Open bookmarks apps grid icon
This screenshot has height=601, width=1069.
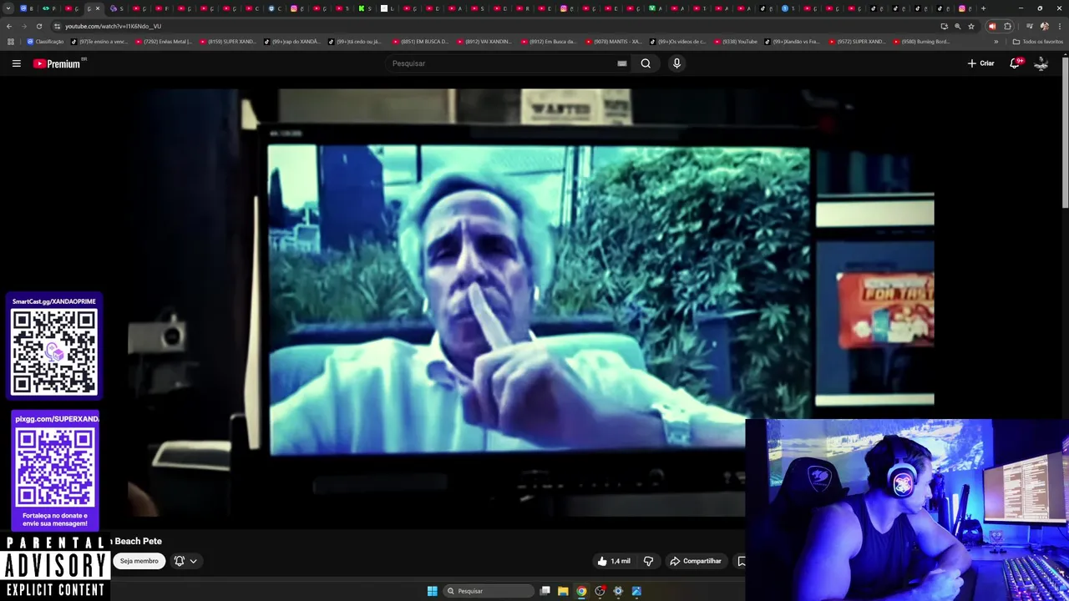10,41
